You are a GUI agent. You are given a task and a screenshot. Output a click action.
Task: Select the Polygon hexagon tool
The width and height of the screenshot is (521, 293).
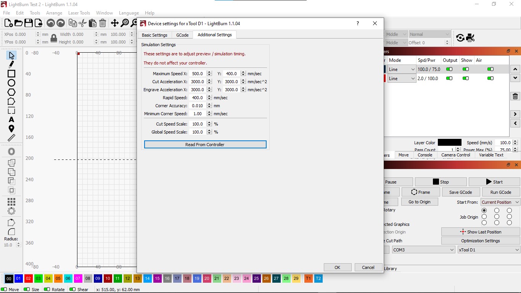(11, 92)
